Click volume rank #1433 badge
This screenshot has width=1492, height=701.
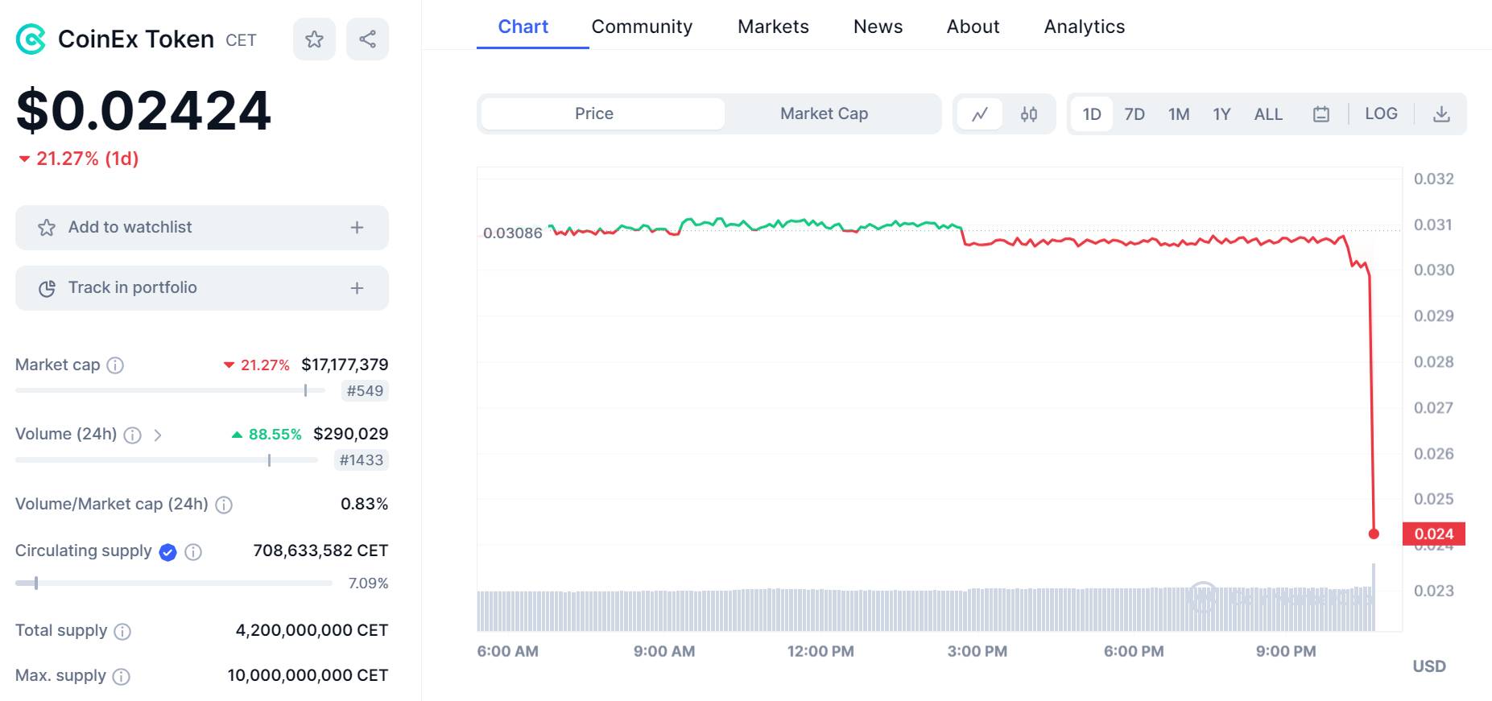pyautogui.click(x=362, y=460)
